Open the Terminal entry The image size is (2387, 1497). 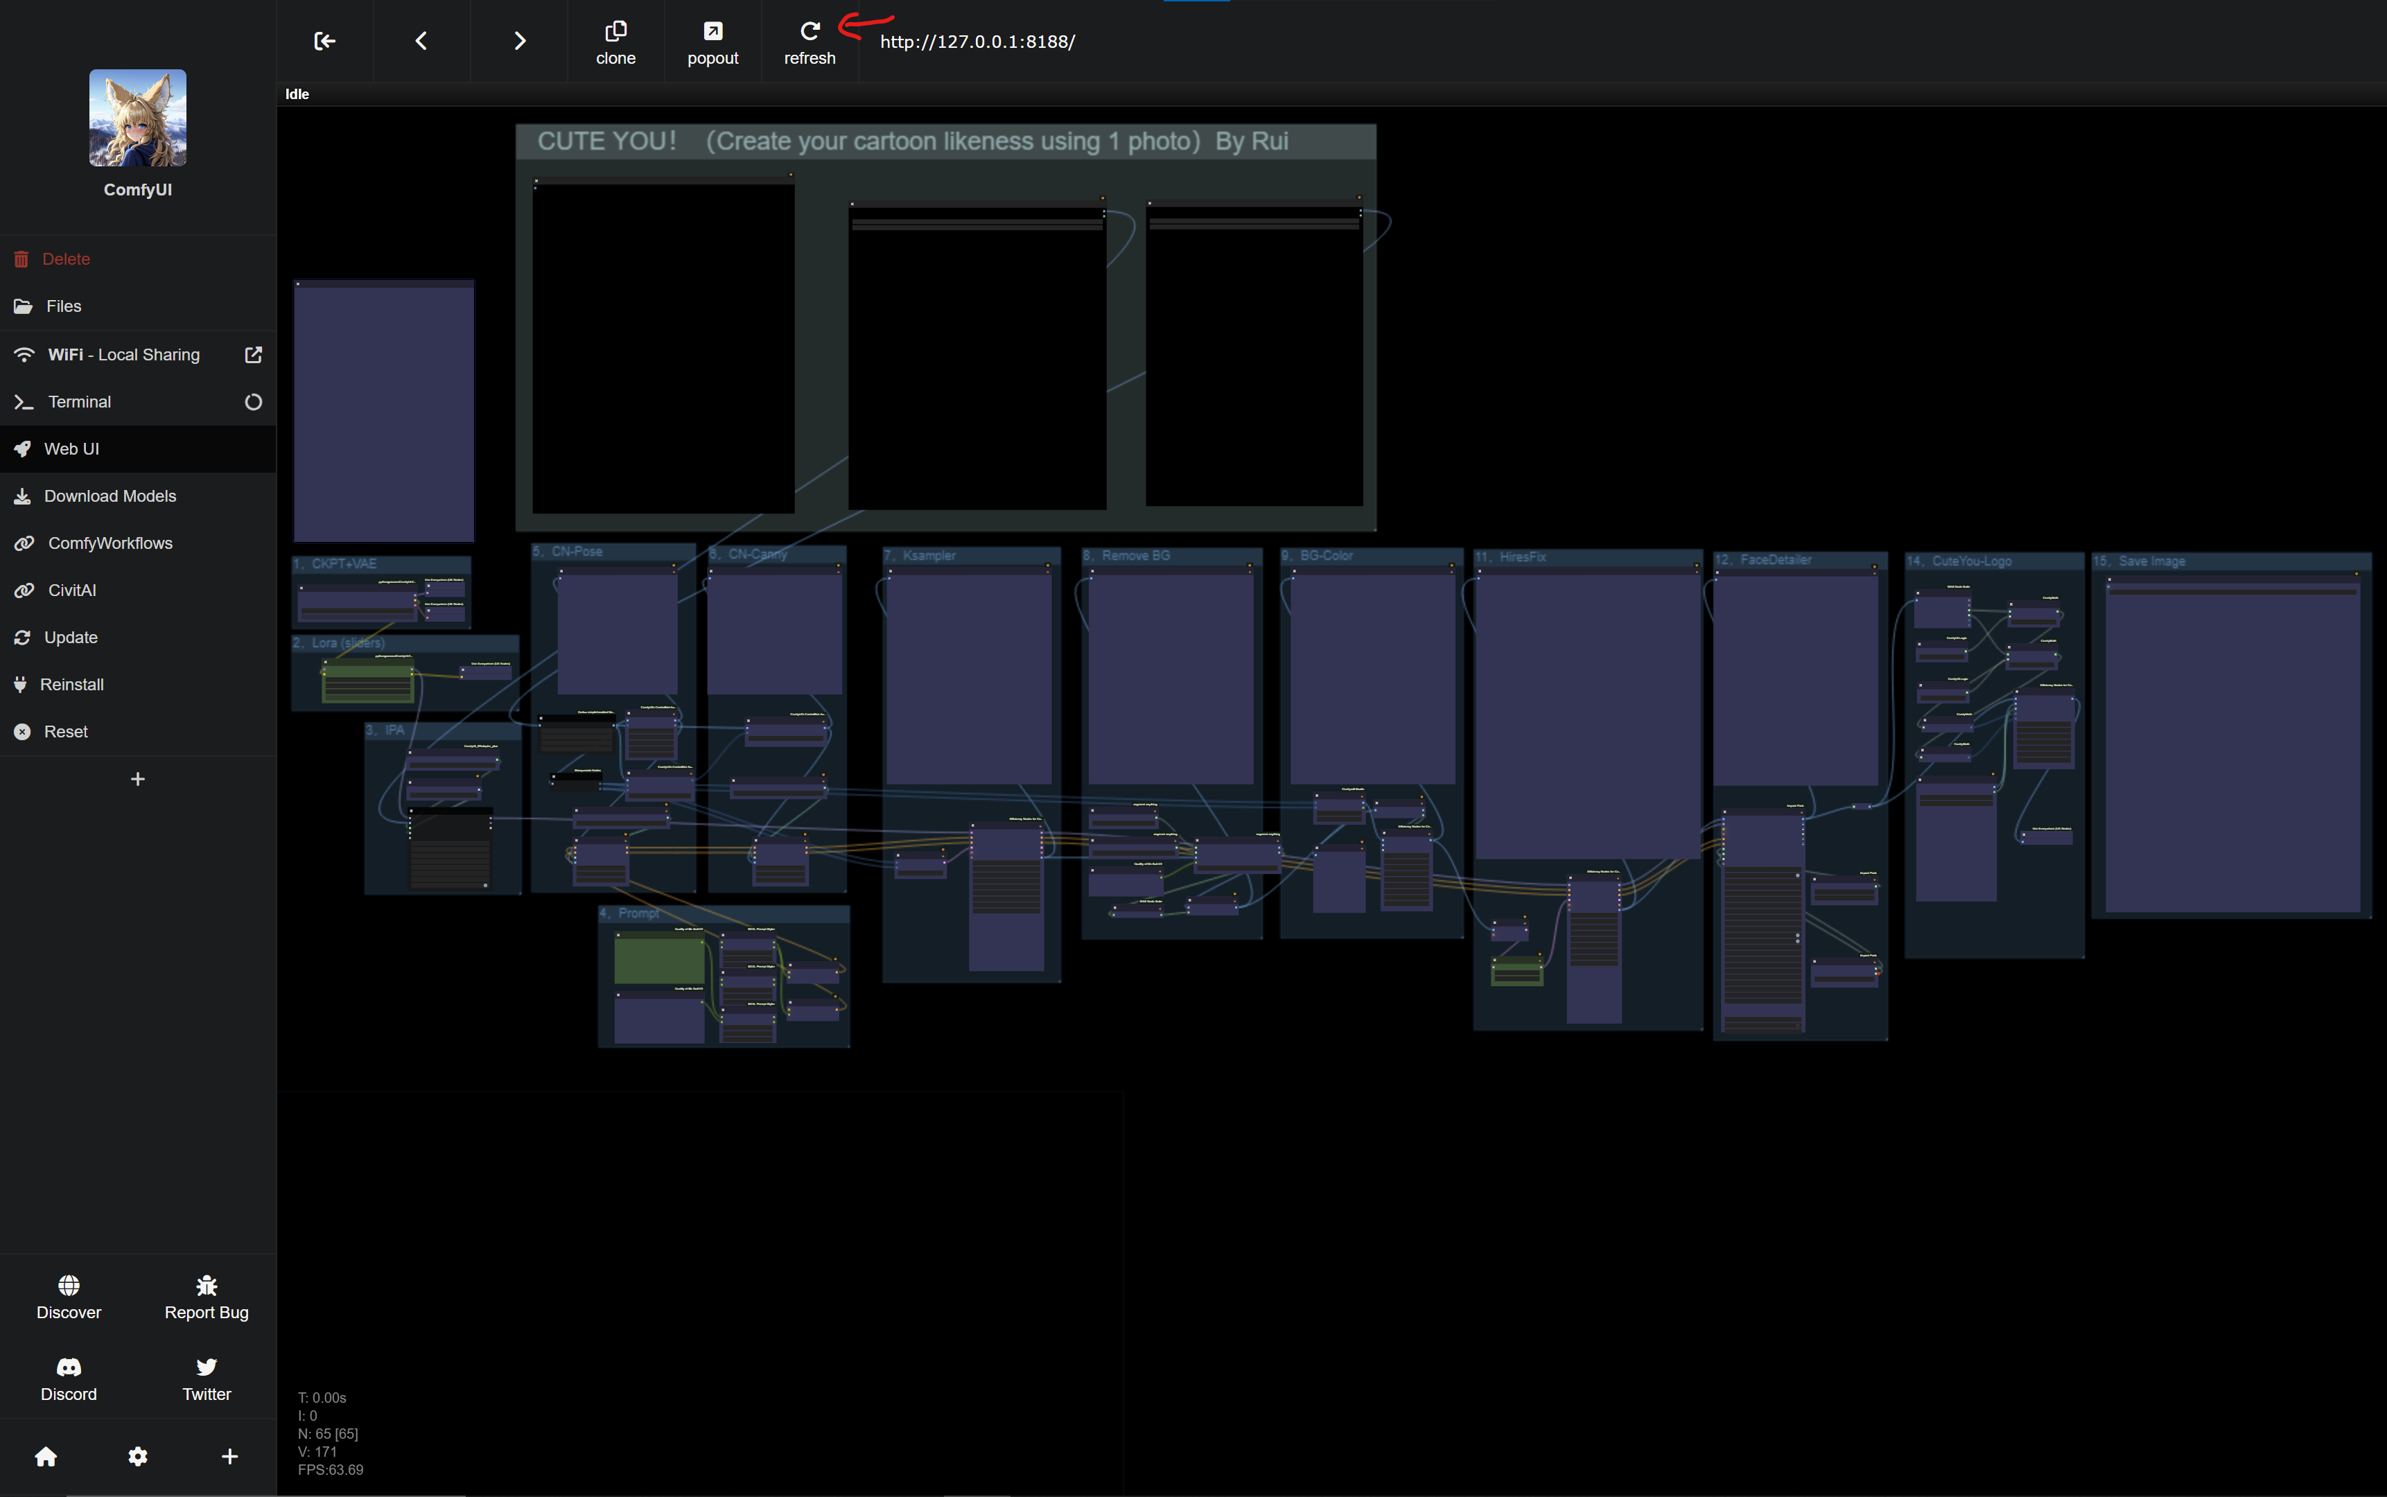coord(138,401)
